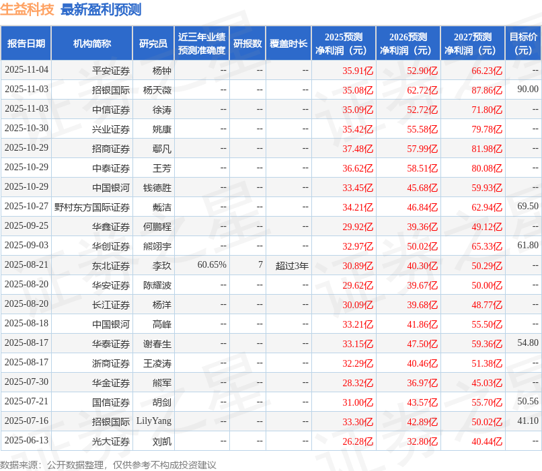Click target price 69.50
The image size is (542, 471).
tap(528, 207)
